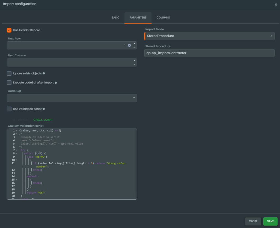Click info dot beside Execute codeSql after import
This screenshot has height=228, width=280.
tap(56, 83)
